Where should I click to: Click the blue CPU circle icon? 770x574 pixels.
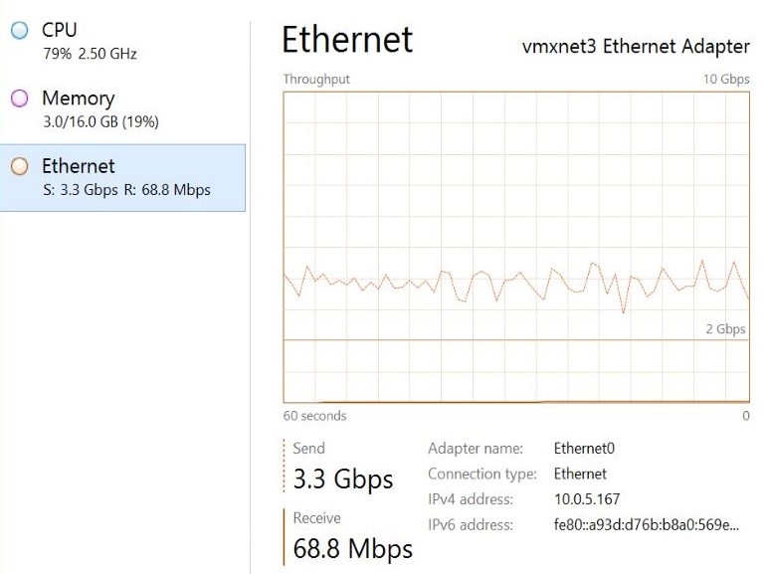[19, 31]
